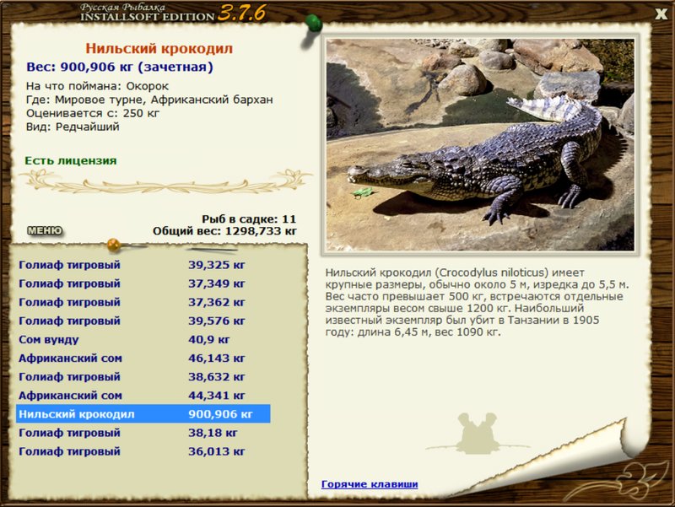This screenshot has width=675, height=507.
Task: Click the На что поймана: Окорок line
Action: (x=97, y=86)
